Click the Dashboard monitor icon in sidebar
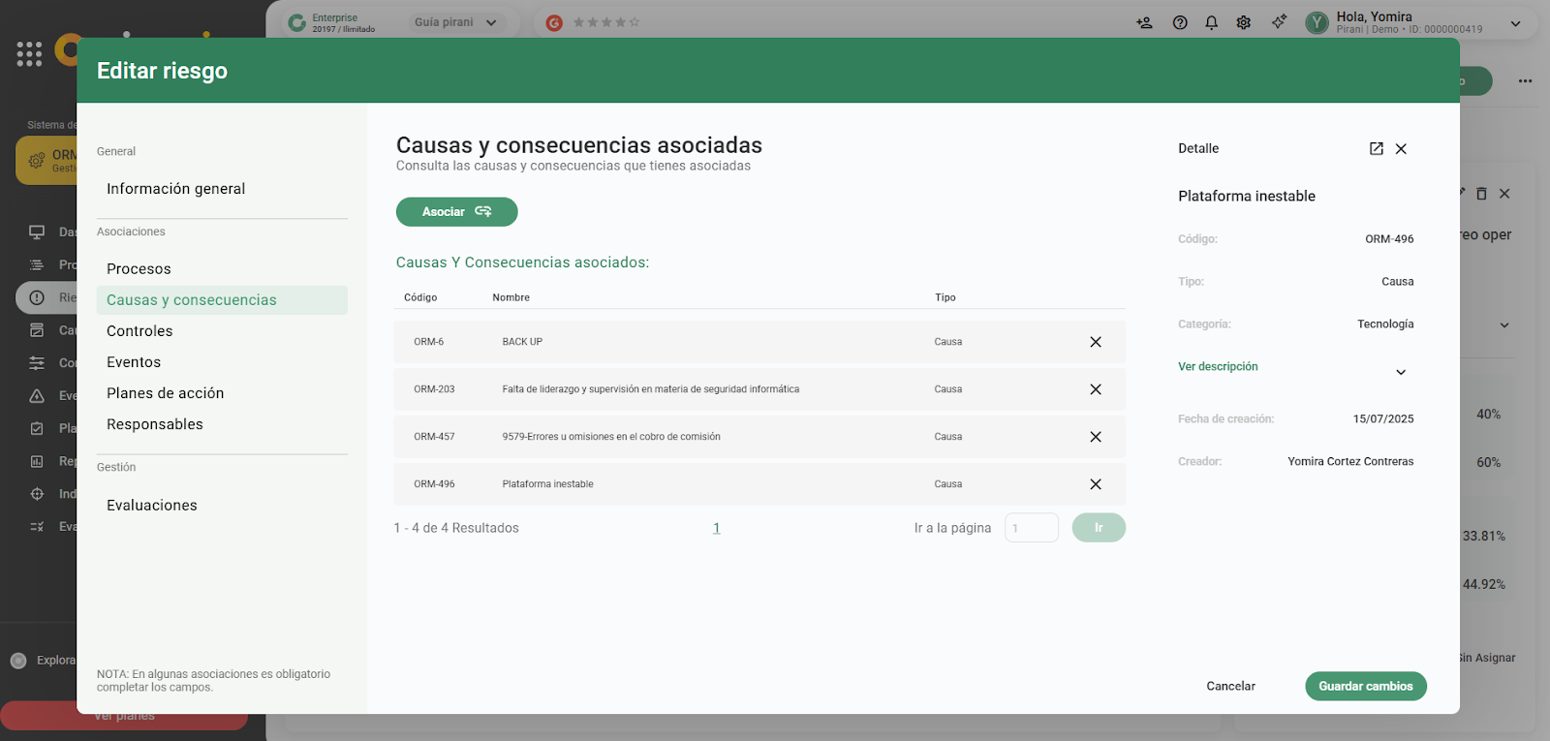The height and width of the screenshot is (741, 1550). (37, 232)
